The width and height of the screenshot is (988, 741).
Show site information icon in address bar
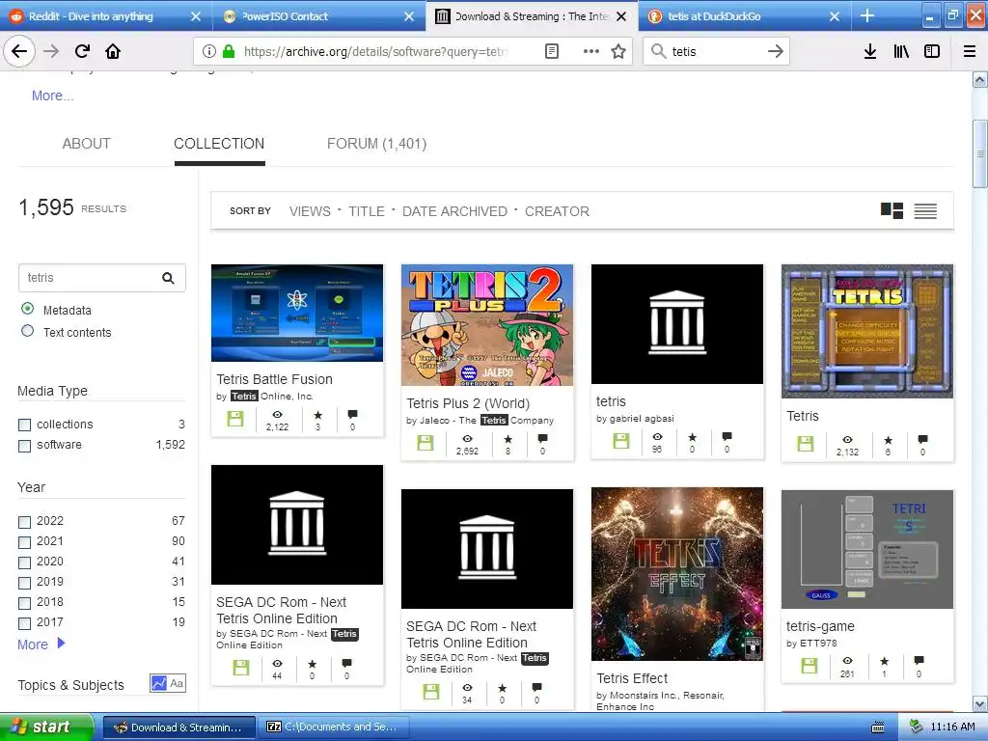(209, 51)
